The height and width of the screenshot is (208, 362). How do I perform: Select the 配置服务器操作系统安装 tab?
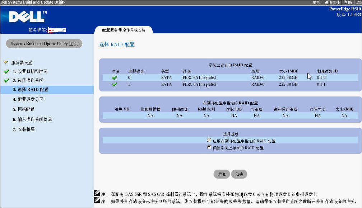[x=124, y=30]
